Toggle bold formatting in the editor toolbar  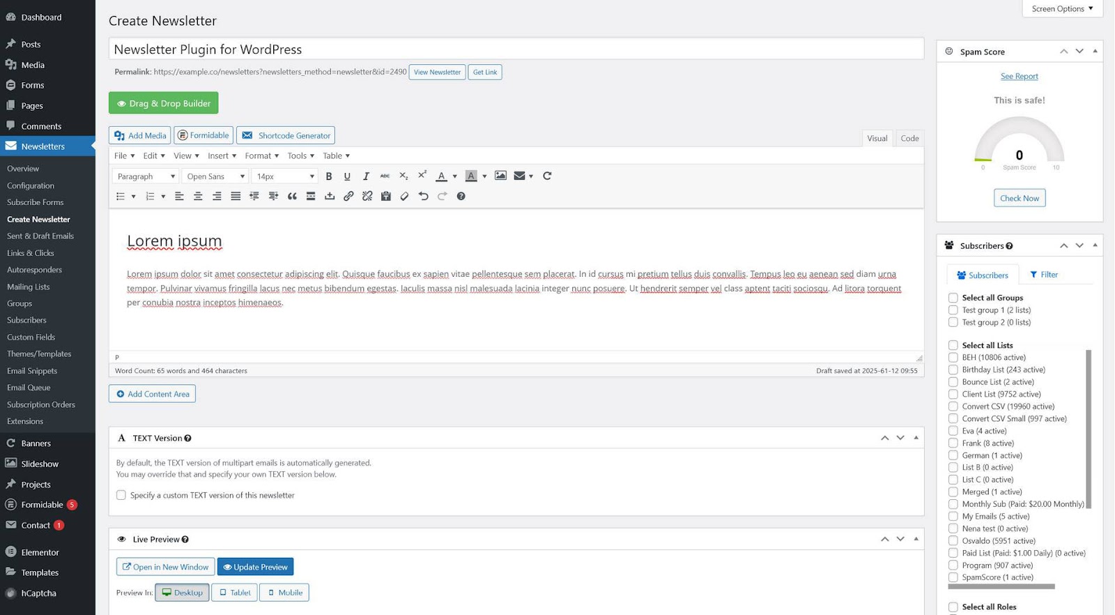(329, 176)
